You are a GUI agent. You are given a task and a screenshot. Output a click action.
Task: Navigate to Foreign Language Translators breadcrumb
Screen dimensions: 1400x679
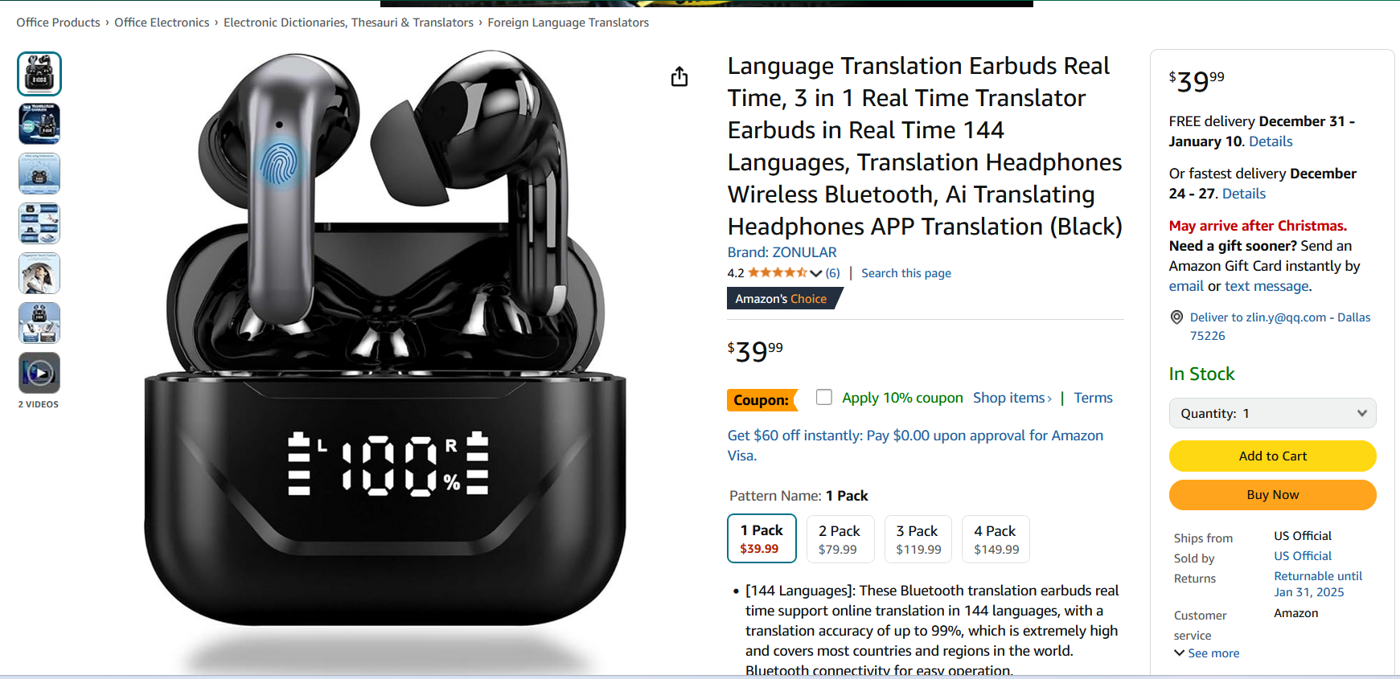click(x=568, y=22)
